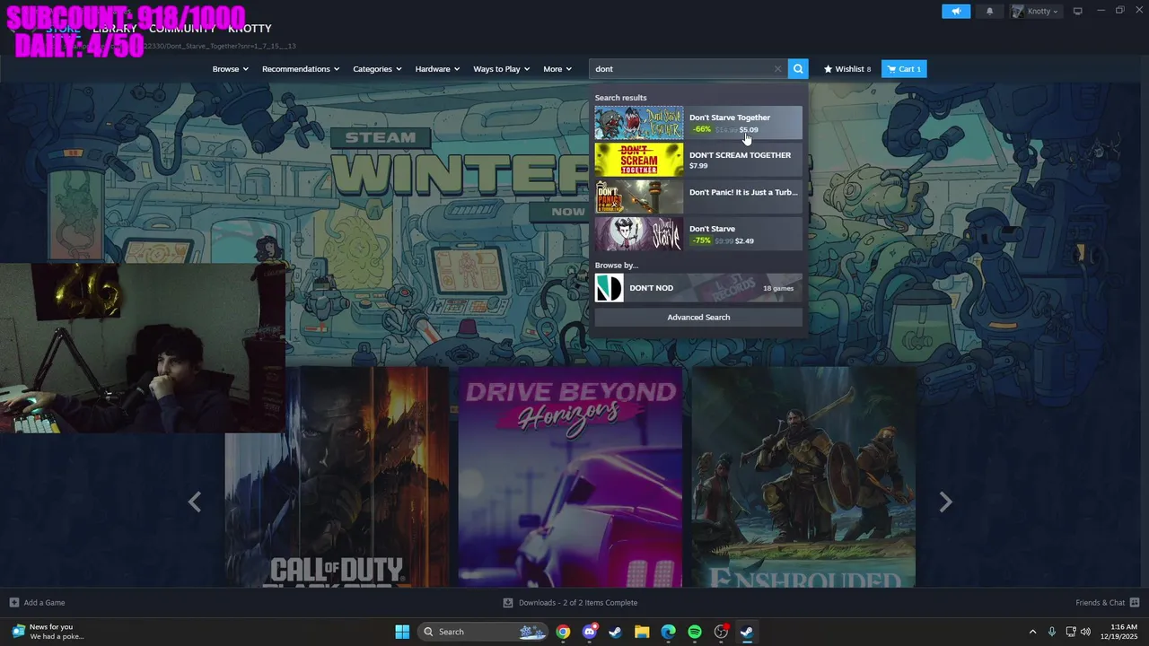Open Google Chrome from the taskbar
Image resolution: width=1149 pixels, height=646 pixels.
[x=563, y=632]
